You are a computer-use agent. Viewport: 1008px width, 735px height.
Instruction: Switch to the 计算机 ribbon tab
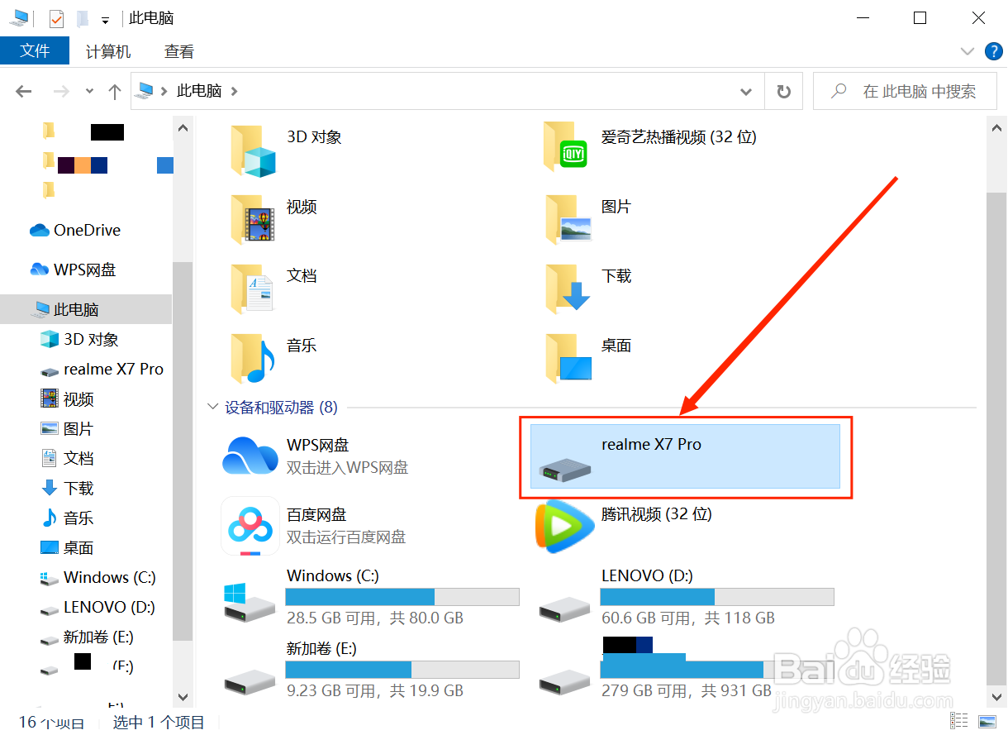(x=107, y=50)
